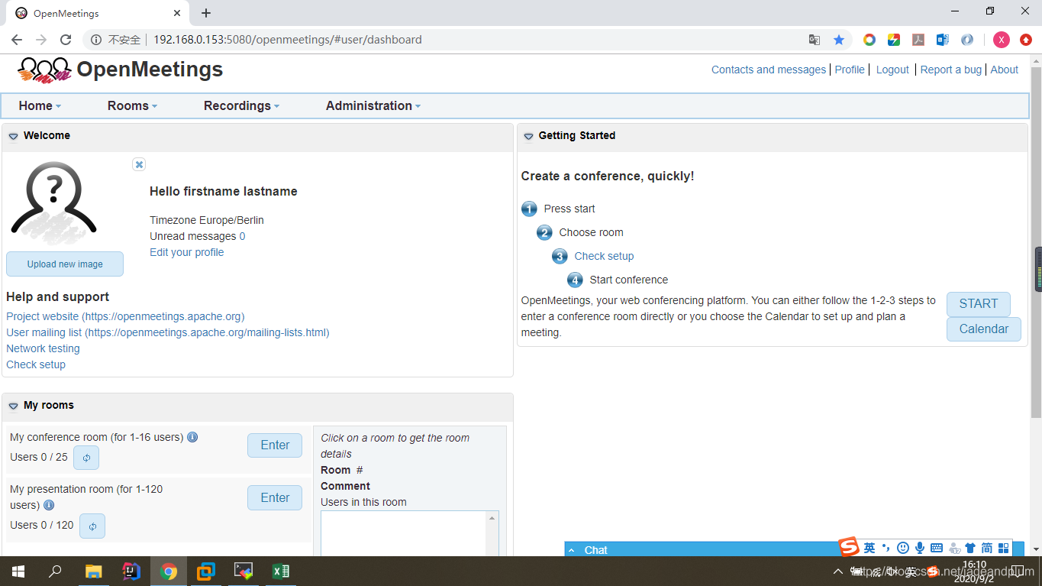Open unread messages count 0
The height and width of the screenshot is (586, 1042).
click(x=243, y=236)
